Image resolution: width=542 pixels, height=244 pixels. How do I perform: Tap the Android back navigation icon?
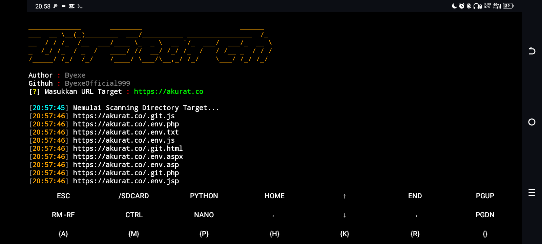pos(532,51)
